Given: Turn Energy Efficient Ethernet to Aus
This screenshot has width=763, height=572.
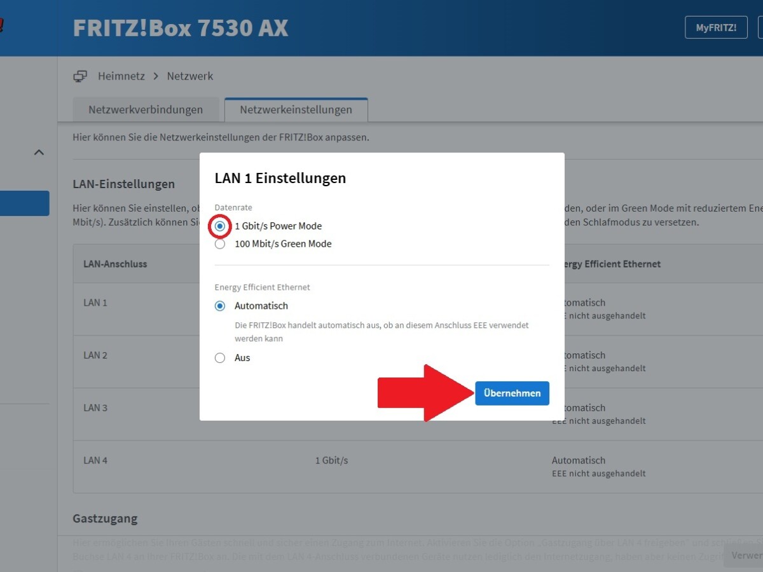Looking at the screenshot, I should [220, 358].
